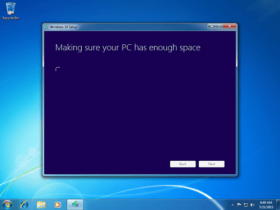Open the network status tray icon
Image resolution: width=280 pixels, height=210 pixels.
pyautogui.click(x=246, y=205)
